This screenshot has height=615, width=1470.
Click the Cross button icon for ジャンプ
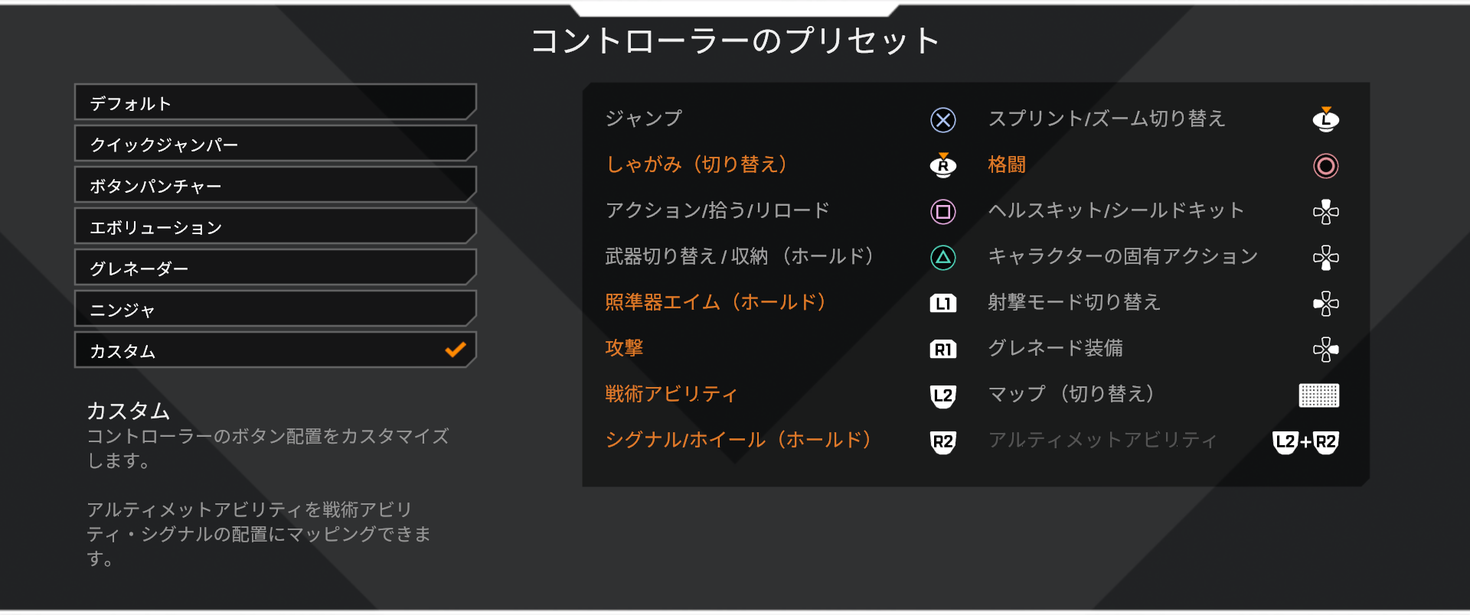942,120
